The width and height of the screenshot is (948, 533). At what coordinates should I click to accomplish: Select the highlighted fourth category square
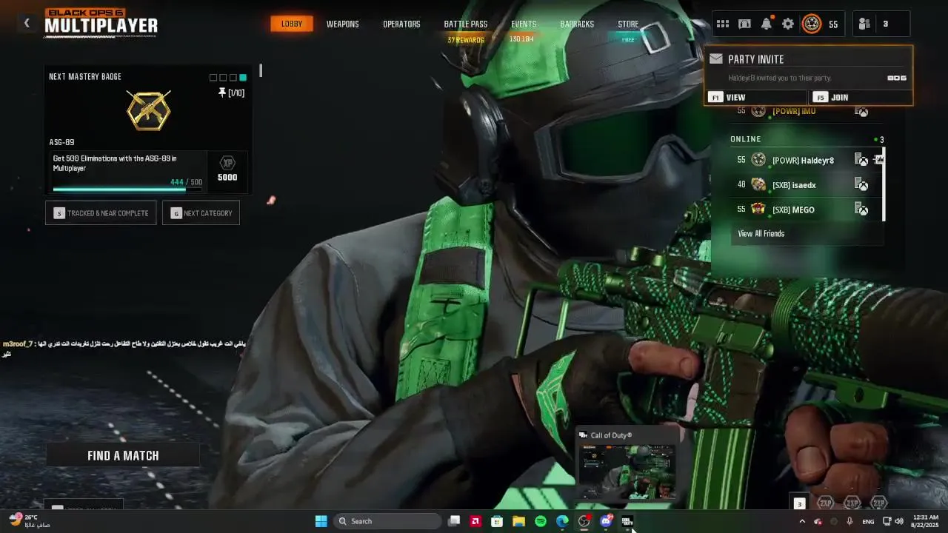pyautogui.click(x=242, y=77)
